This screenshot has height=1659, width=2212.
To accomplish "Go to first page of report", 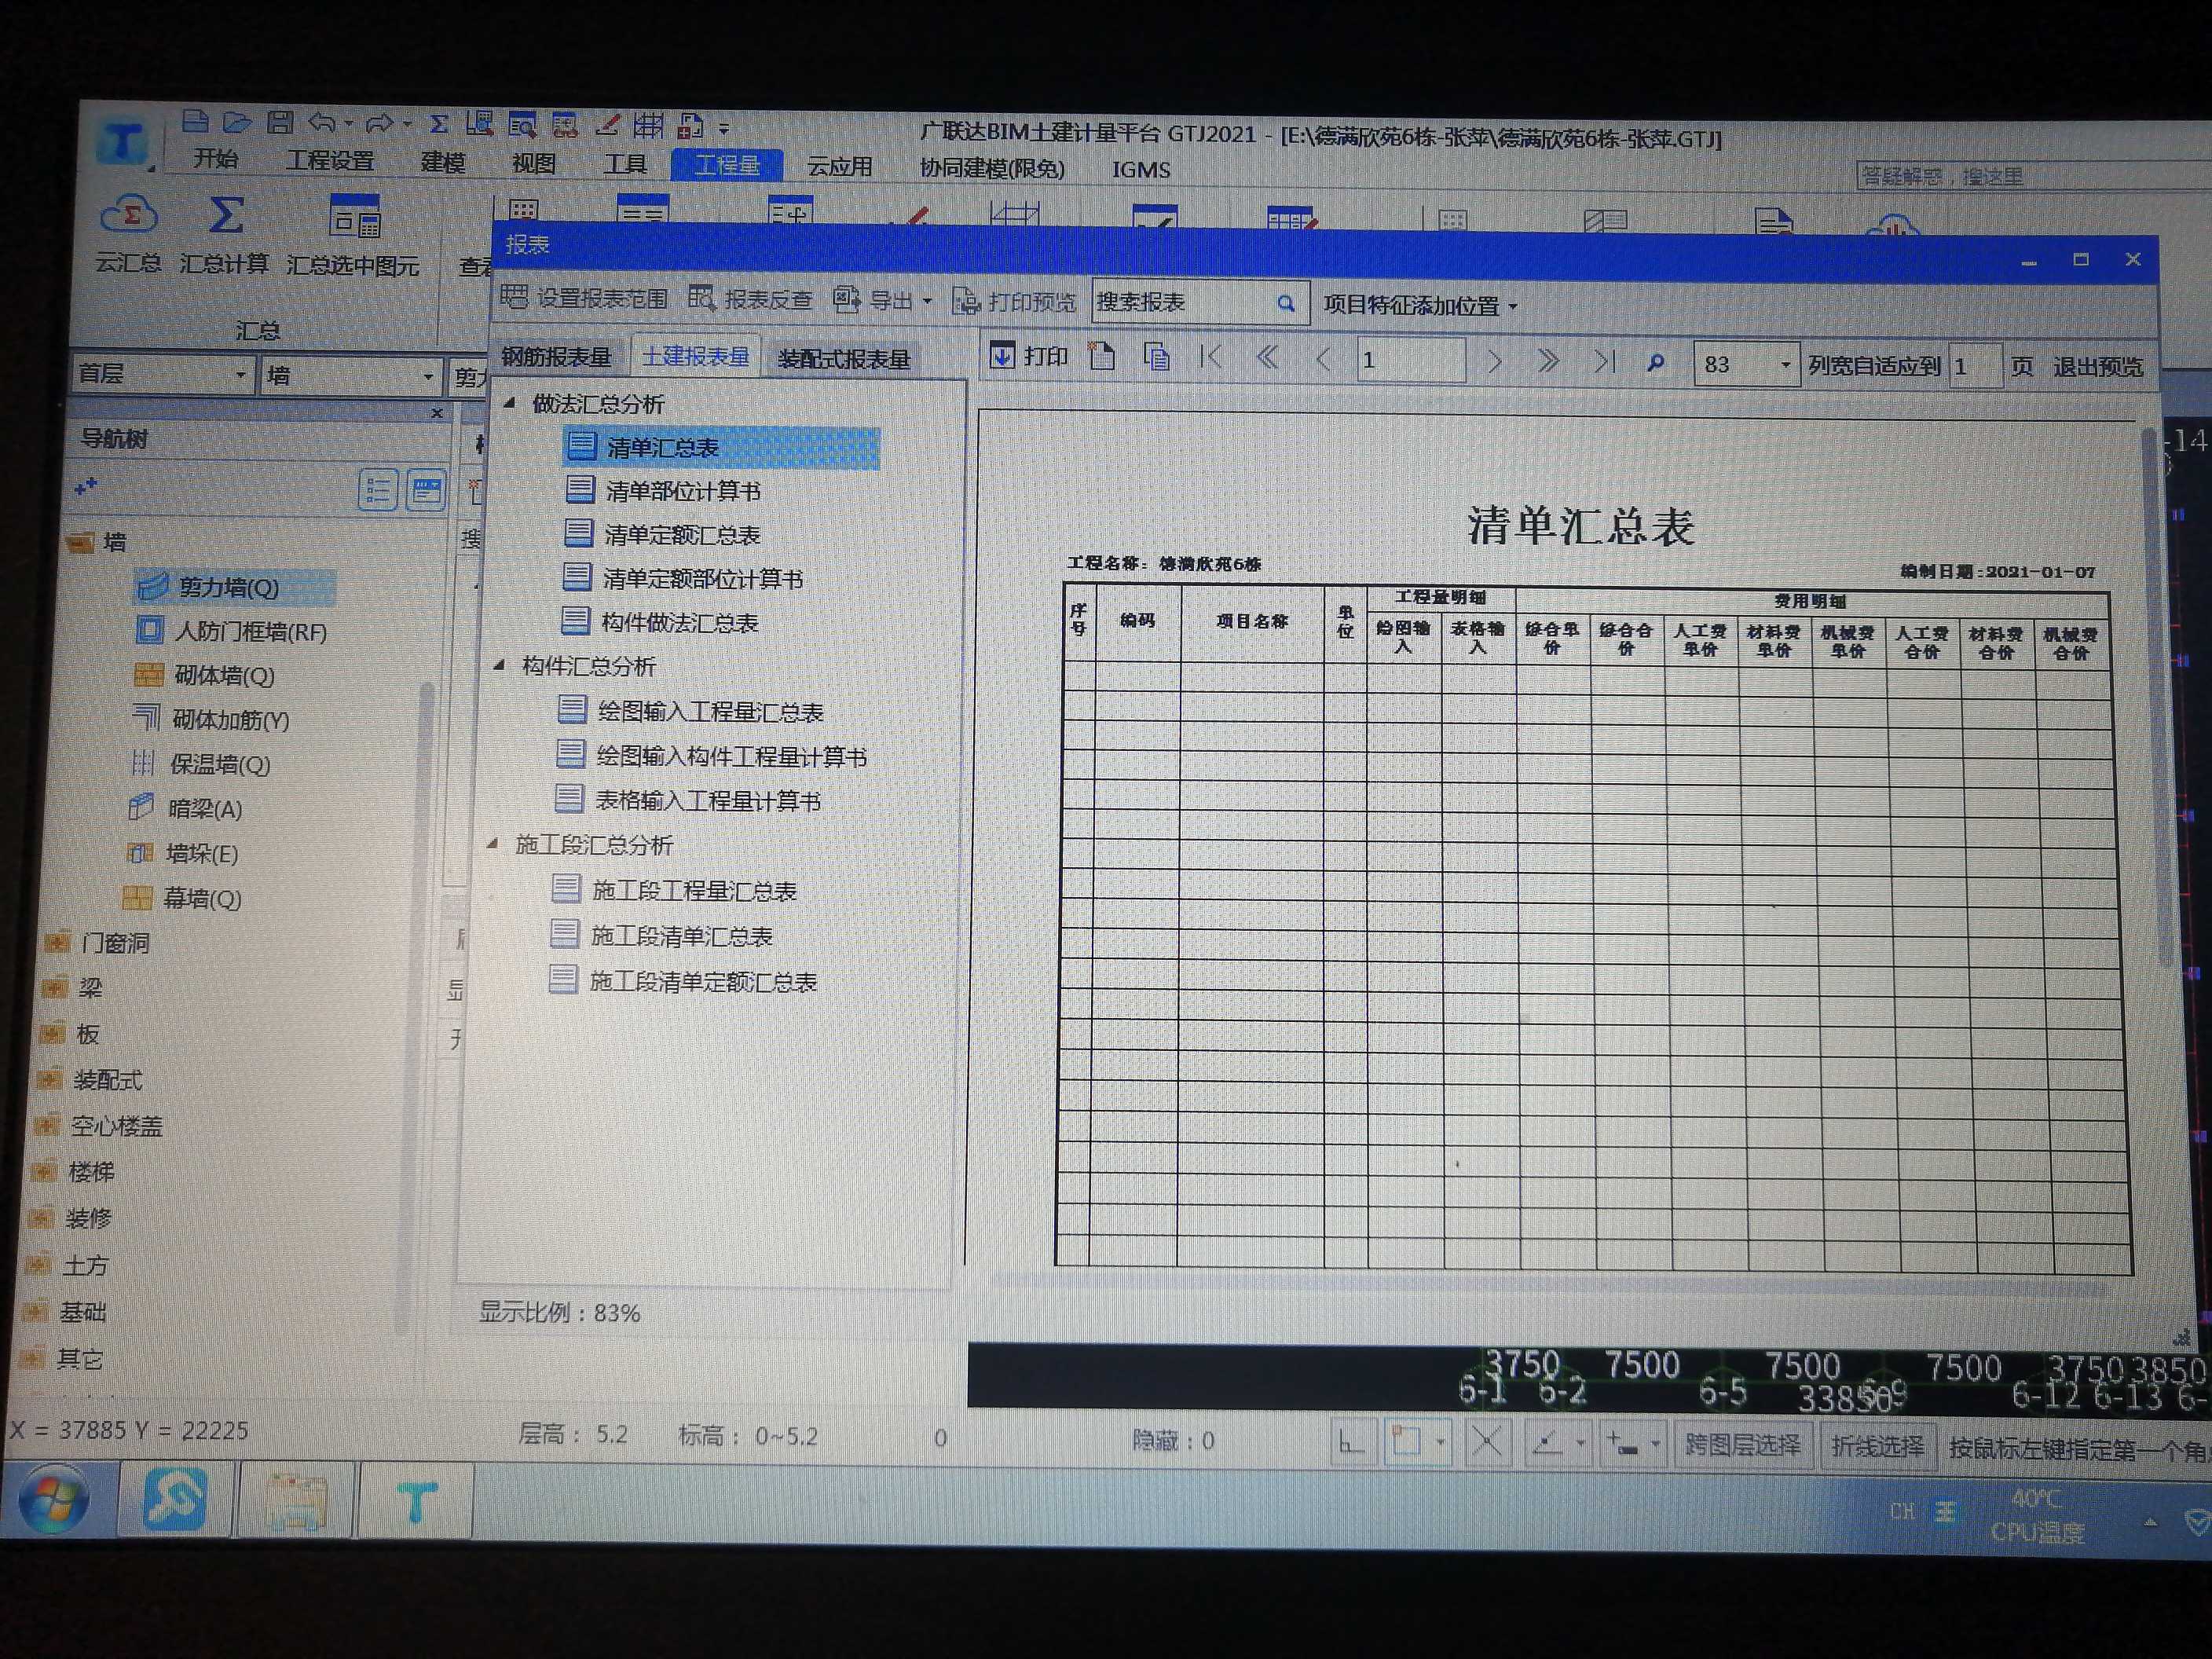I will [1211, 358].
